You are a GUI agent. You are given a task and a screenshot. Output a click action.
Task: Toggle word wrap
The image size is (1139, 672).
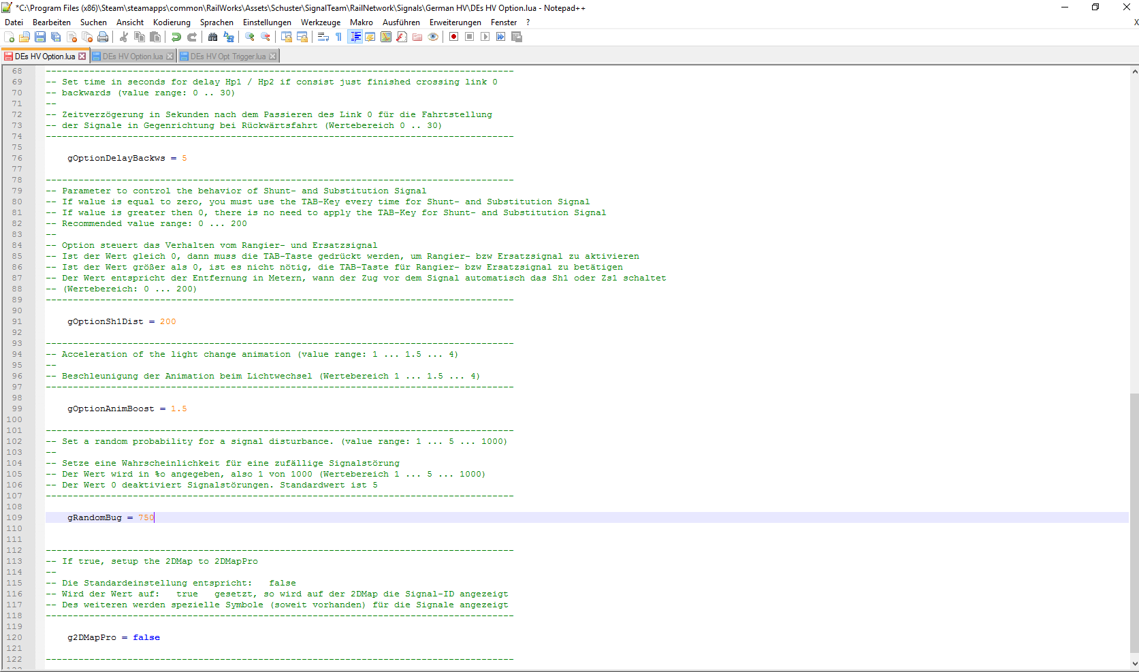(323, 37)
